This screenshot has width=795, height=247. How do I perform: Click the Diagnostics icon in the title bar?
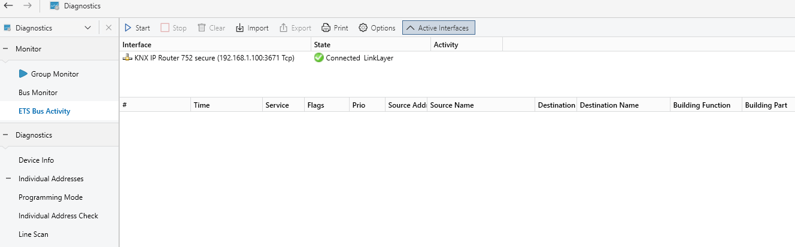54,6
